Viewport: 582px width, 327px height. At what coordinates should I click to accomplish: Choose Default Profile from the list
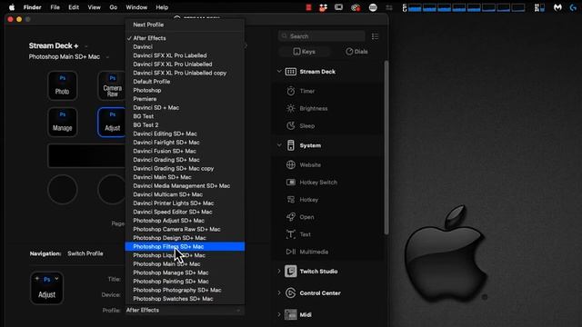point(185,82)
